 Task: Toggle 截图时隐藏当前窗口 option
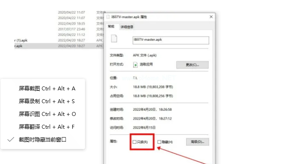pyautogui.click(x=42, y=139)
